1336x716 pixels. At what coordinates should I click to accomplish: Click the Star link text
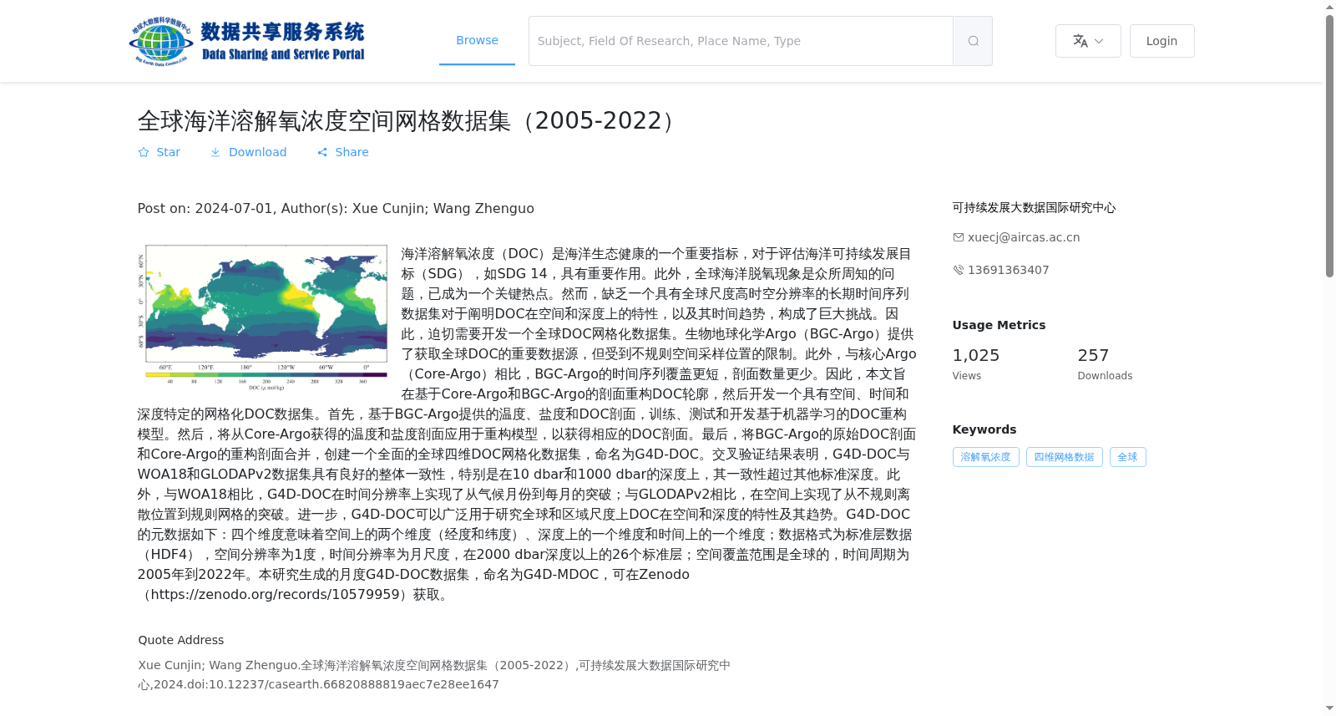pos(168,152)
